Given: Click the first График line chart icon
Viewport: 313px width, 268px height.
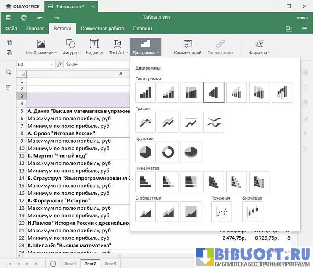Looking at the screenshot, I should point(145,122).
